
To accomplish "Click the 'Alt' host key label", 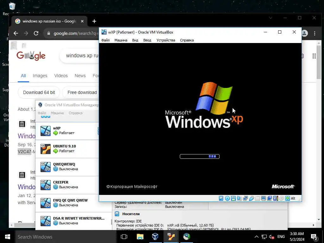I will coord(293,198).
